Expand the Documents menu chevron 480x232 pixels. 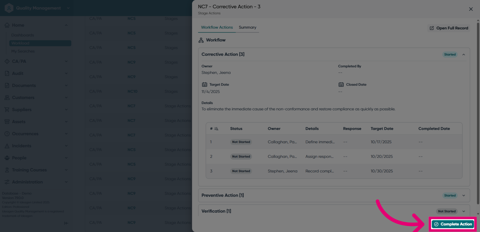click(x=66, y=85)
